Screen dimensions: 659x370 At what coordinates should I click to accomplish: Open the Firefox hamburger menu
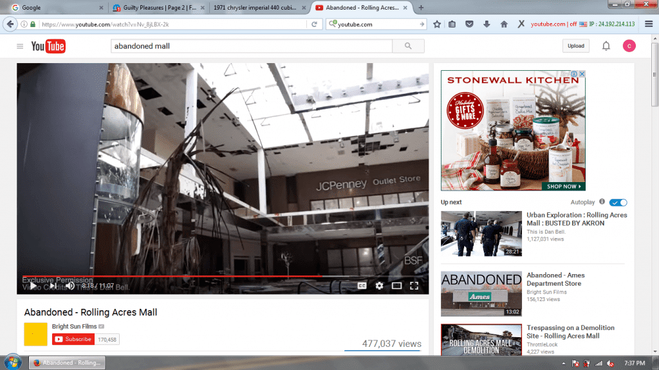pos(647,24)
